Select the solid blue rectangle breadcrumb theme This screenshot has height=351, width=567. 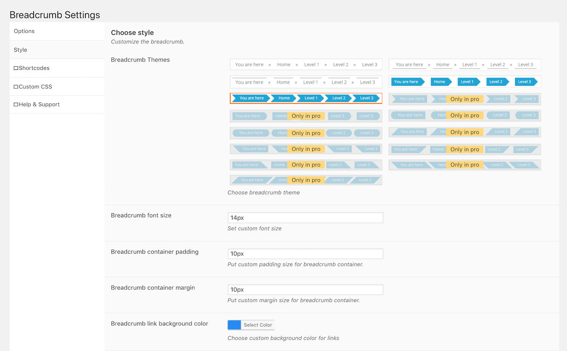(x=464, y=82)
